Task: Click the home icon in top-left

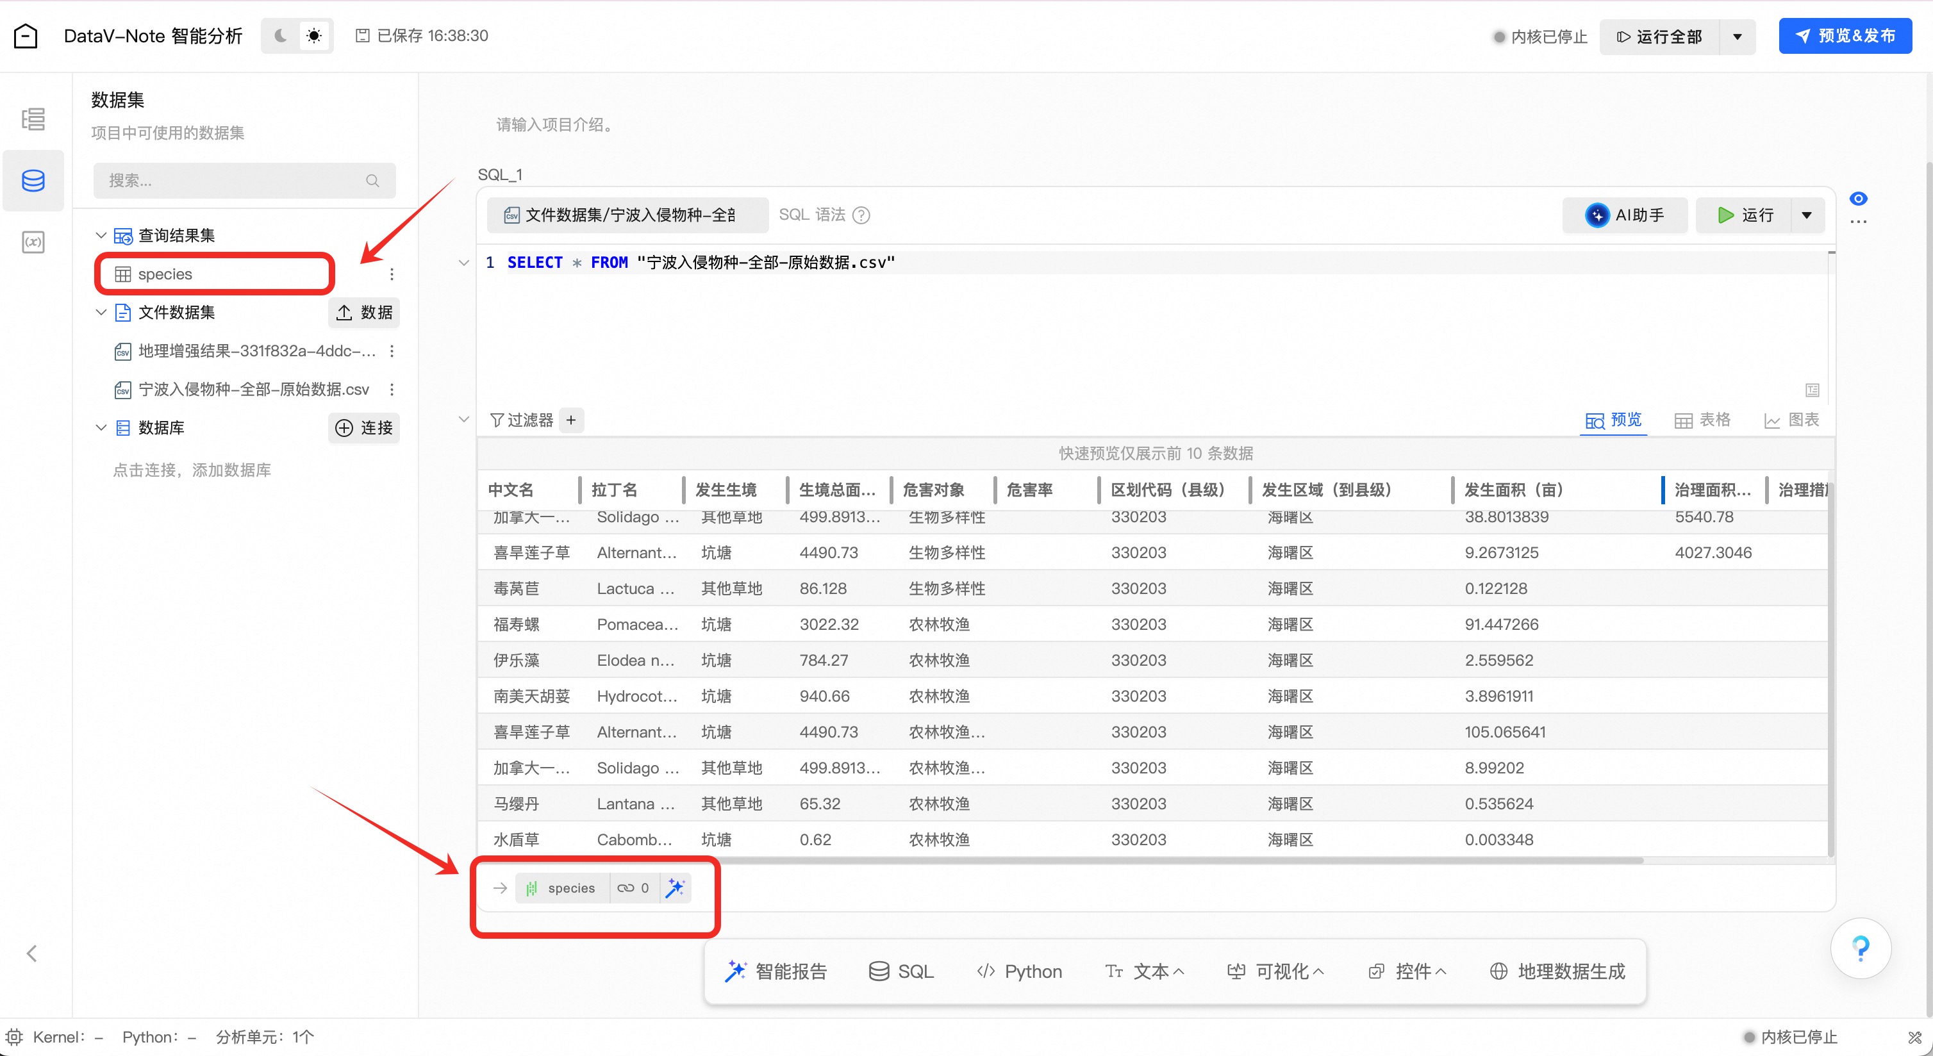Action: click(x=26, y=35)
